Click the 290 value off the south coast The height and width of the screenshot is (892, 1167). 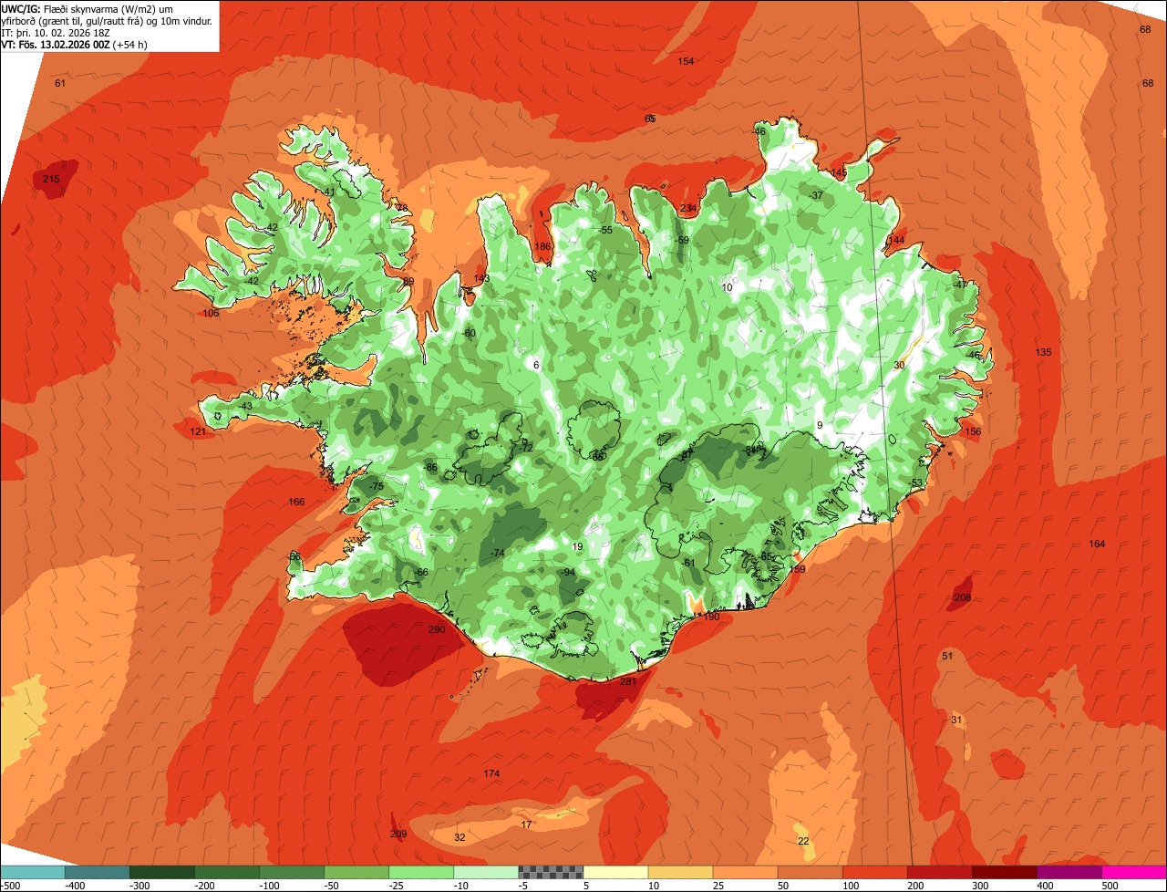click(x=436, y=629)
